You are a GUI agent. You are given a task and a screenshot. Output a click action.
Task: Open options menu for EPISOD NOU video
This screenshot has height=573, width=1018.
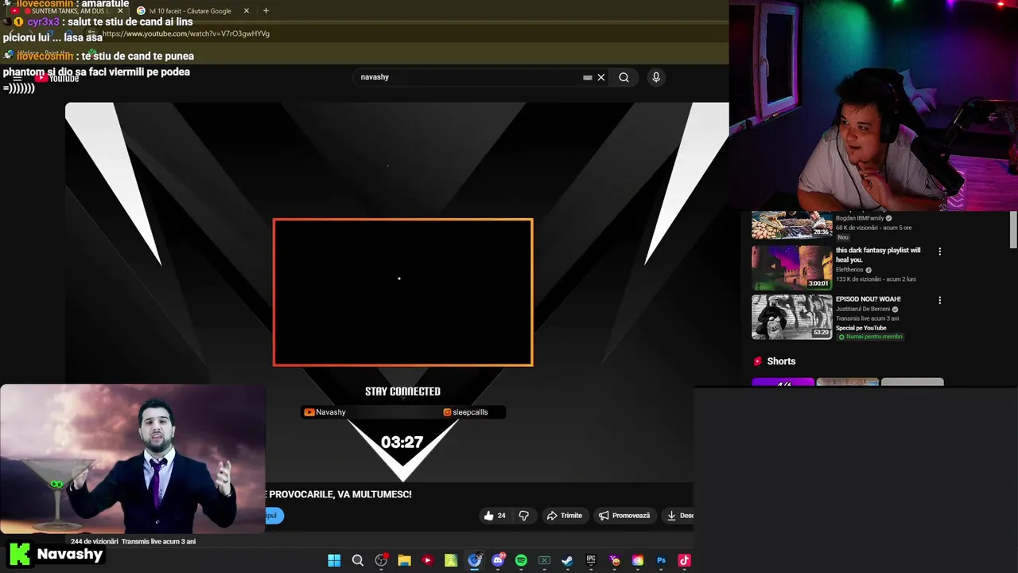940,301
